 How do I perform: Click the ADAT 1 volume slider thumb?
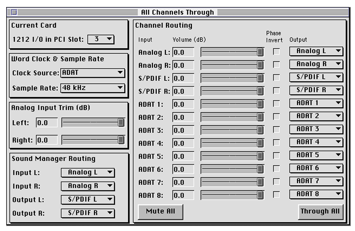[260, 104]
